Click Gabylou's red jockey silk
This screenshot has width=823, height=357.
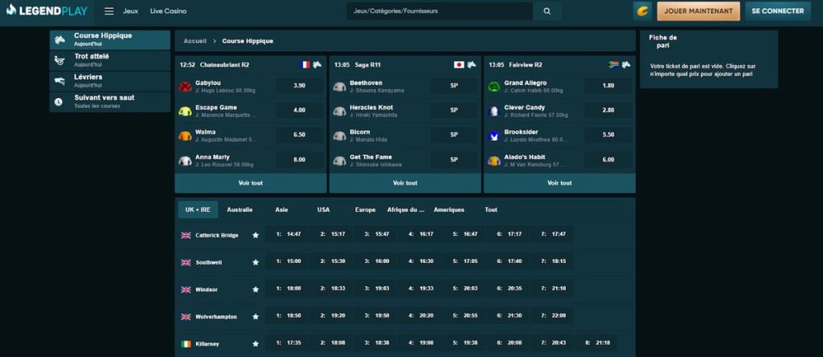point(185,87)
